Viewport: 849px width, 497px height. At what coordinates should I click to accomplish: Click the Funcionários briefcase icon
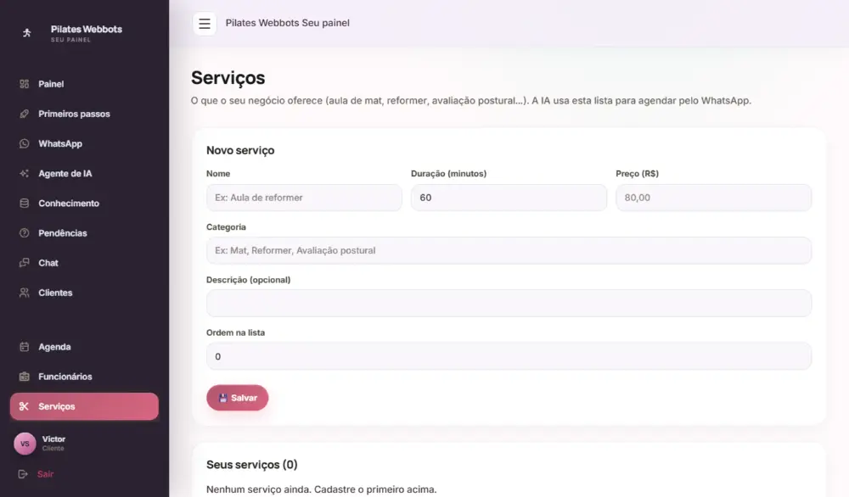pos(25,377)
